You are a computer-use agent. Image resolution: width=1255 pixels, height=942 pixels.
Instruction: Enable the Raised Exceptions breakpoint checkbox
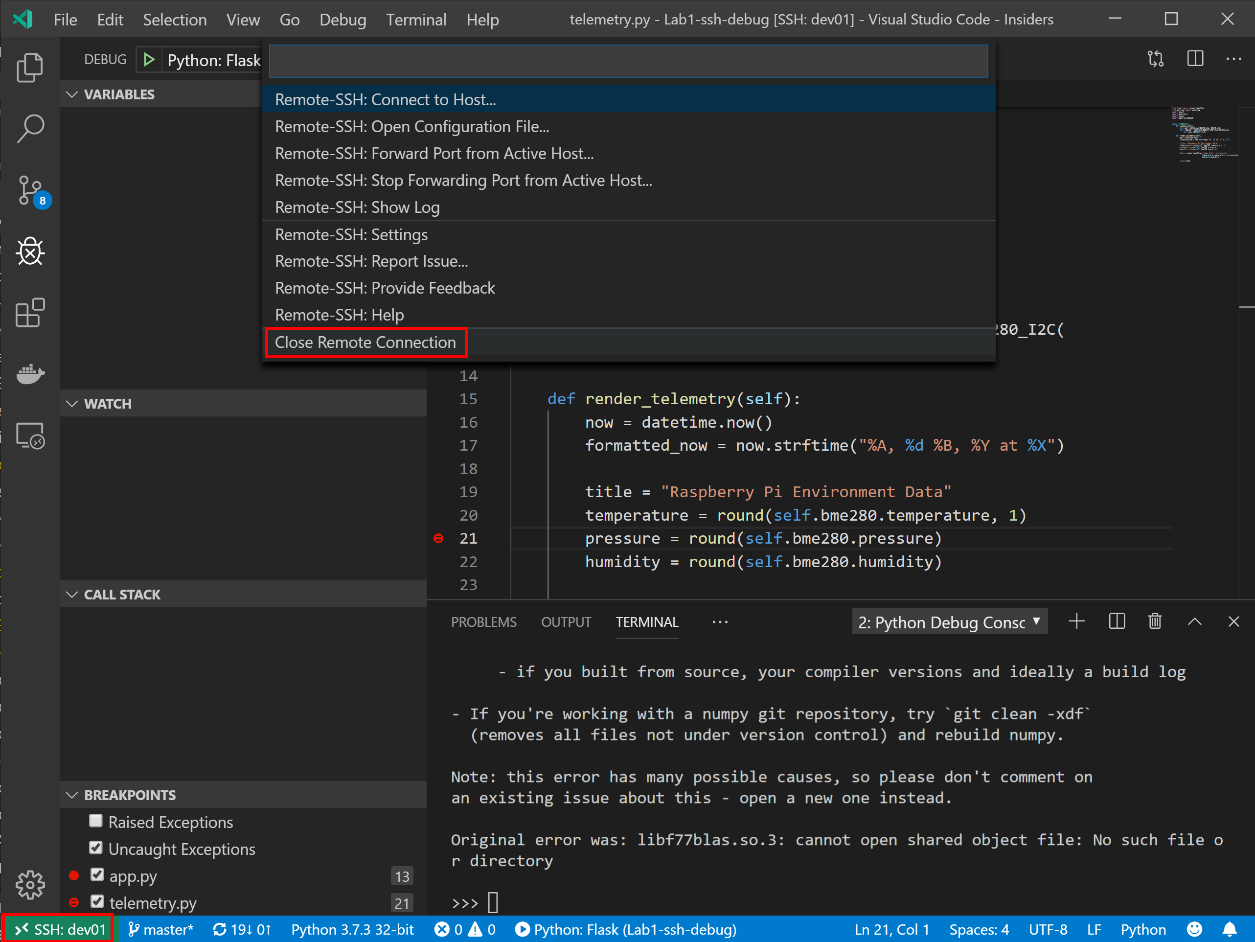(96, 821)
